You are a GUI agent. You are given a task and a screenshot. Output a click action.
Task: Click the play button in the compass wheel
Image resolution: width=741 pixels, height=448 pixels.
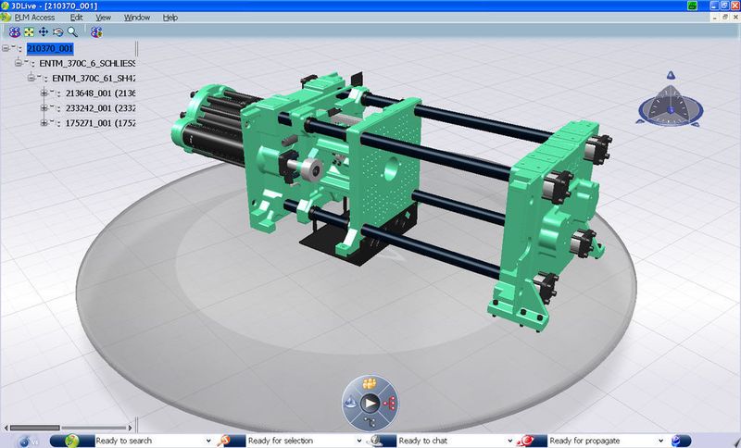point(370,404)
